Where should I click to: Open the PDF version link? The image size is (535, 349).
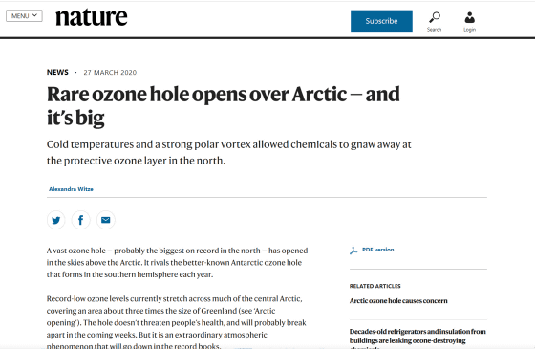coord(377,250)
